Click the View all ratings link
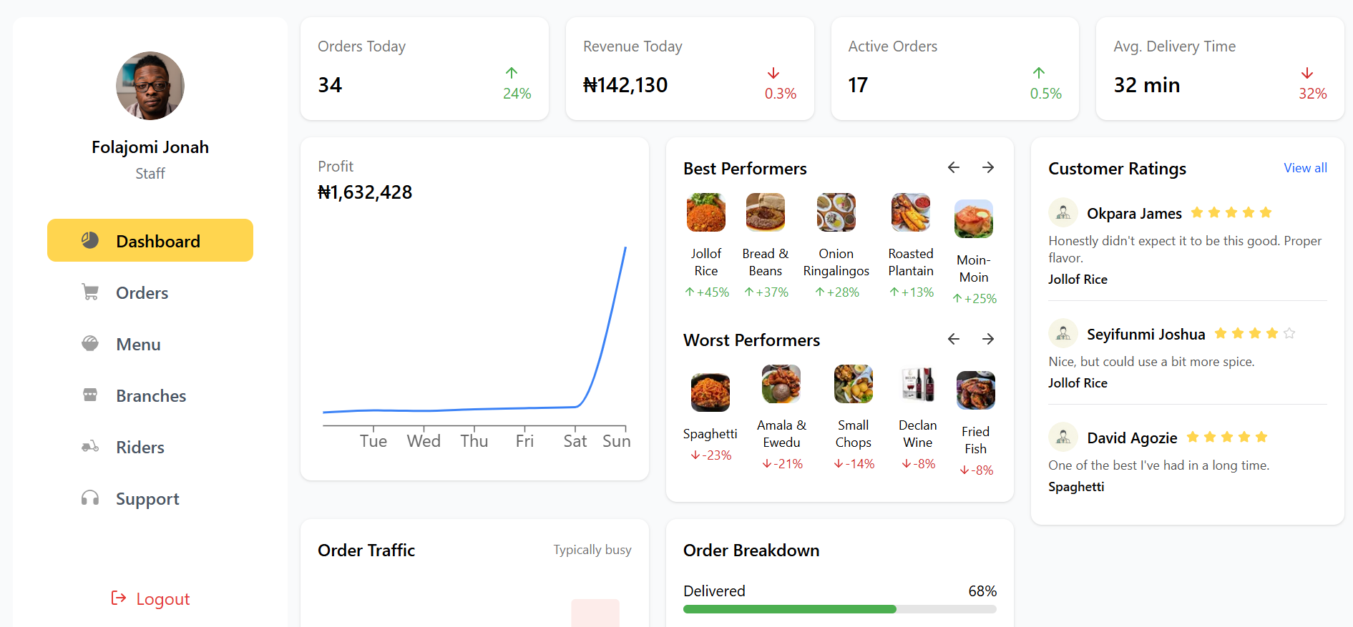The height and width of the screenshot is (627, 1353). [1305, 168]
